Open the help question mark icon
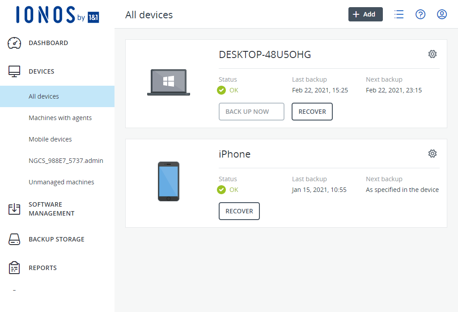Viewport: 458px width, 312px height. coord(420,14)
